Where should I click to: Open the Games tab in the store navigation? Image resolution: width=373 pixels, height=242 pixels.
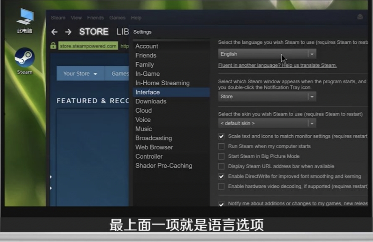pos(118,74)
